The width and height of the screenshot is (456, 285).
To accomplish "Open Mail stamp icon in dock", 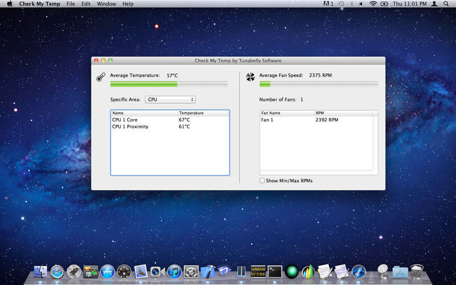I will (x=141, y=272).
